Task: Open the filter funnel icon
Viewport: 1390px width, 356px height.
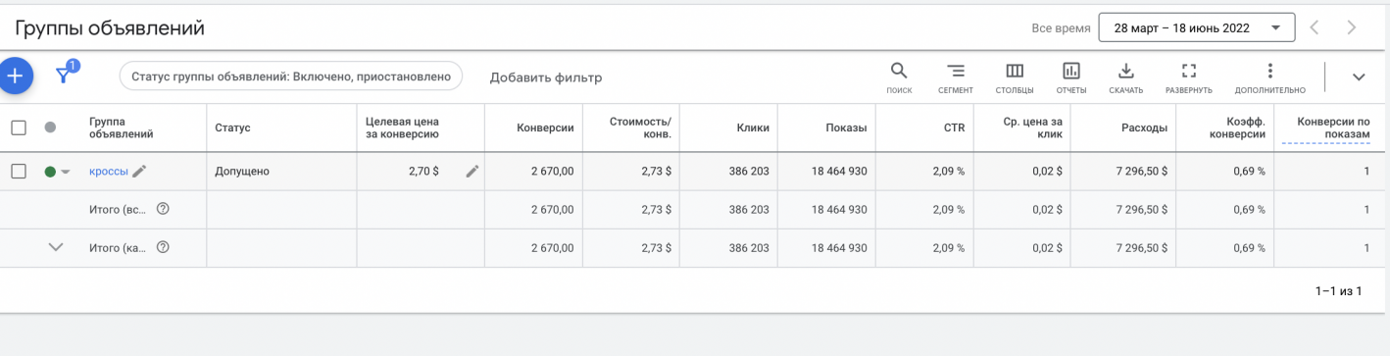Action: point(65,75)
